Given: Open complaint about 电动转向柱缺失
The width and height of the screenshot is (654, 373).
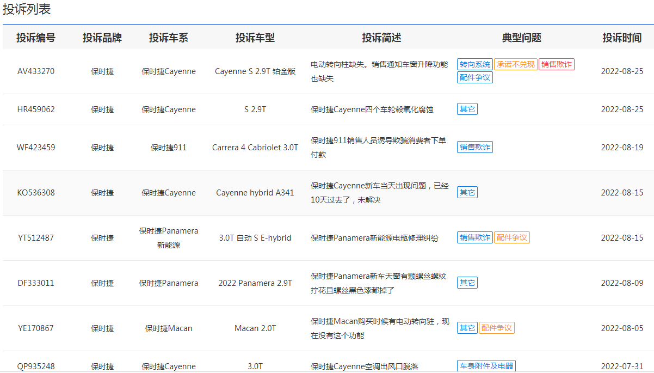Looking at the screenshot, I should pyautogui.click(x=379, y=71).
